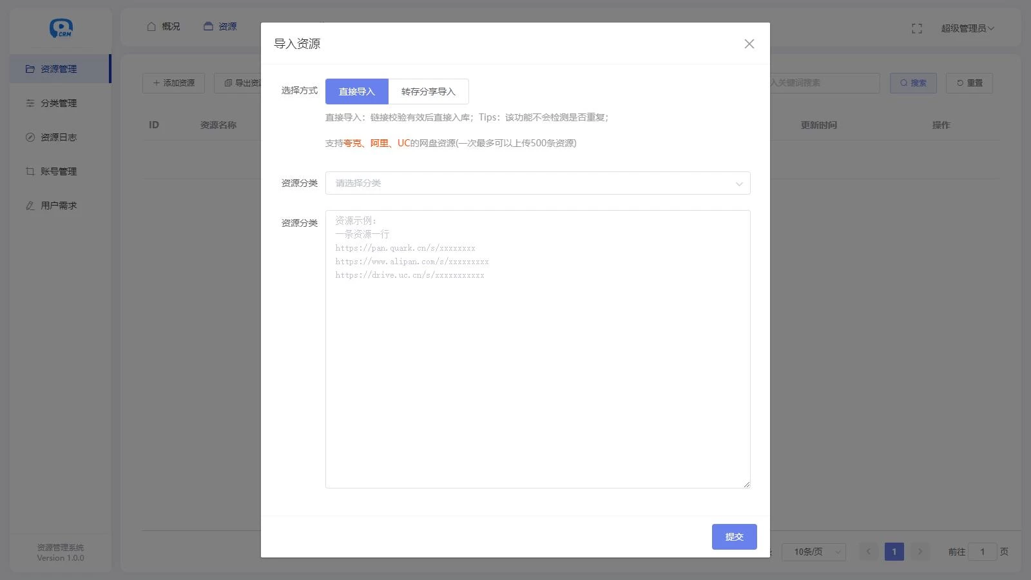Image resolution: width=1031 pixels, height=580 pixels.
Task: Go to 账号管理 in the sidebar
Action: pos(59,171)
